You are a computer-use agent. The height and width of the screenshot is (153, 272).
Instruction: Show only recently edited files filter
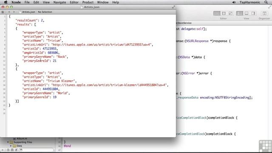point(8,150)
